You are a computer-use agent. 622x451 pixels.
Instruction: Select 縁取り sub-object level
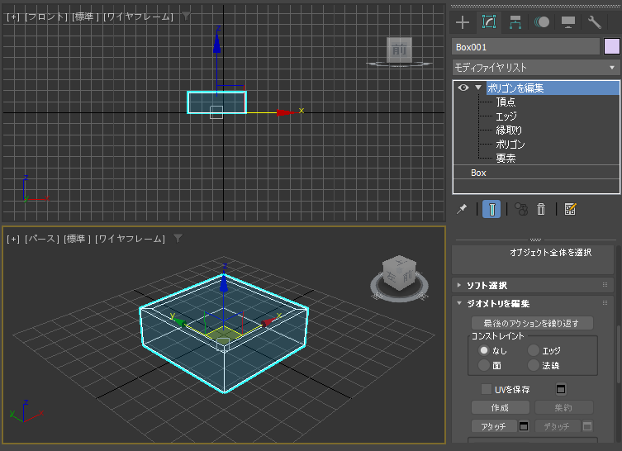click(x=509, y=131)
